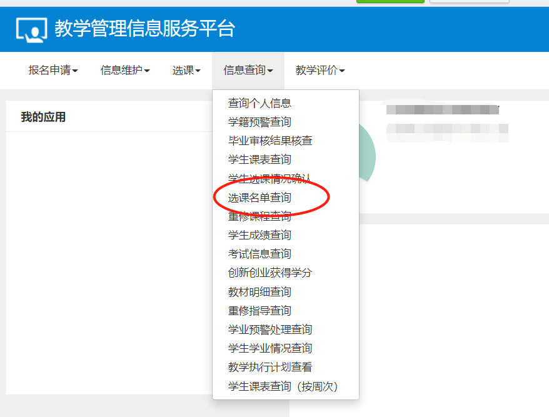Open 教学执行计划查看 option
The height and width of the screenshot is (417, 549).
click(x=270, y=367)
